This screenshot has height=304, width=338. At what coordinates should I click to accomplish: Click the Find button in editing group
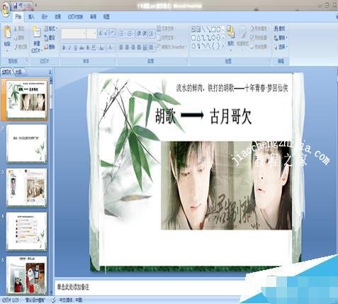pos(280,28)
